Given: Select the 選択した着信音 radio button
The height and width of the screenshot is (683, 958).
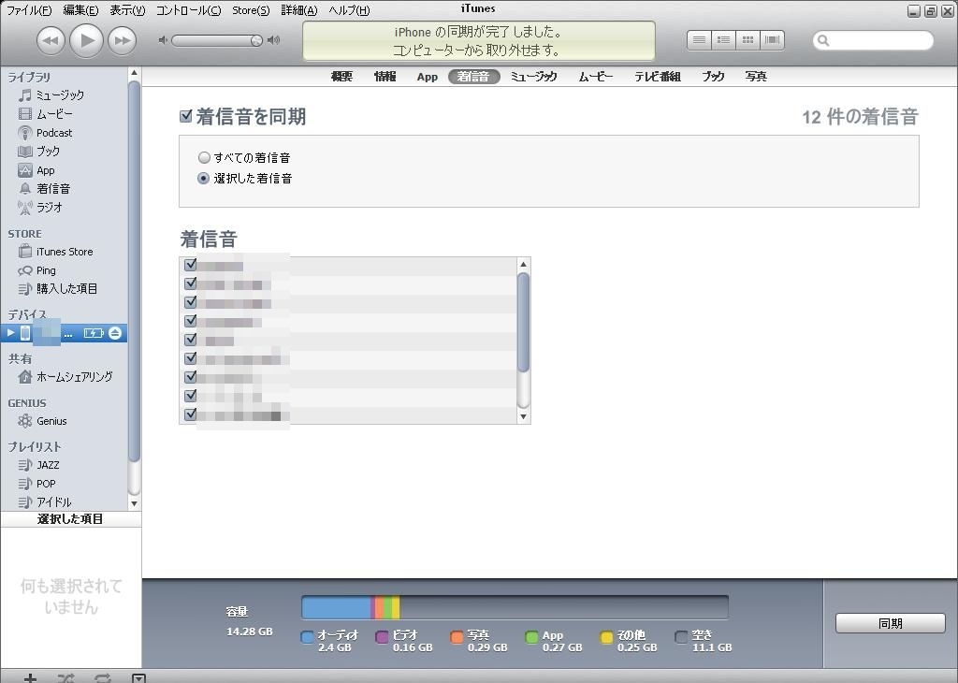Looking at the screenshot, I should (204, 179).
